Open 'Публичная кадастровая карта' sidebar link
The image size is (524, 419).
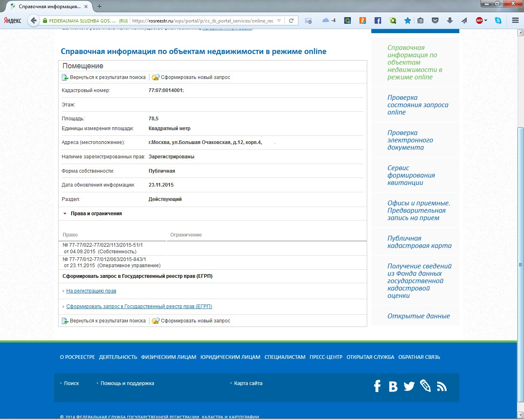pos(419,242)
